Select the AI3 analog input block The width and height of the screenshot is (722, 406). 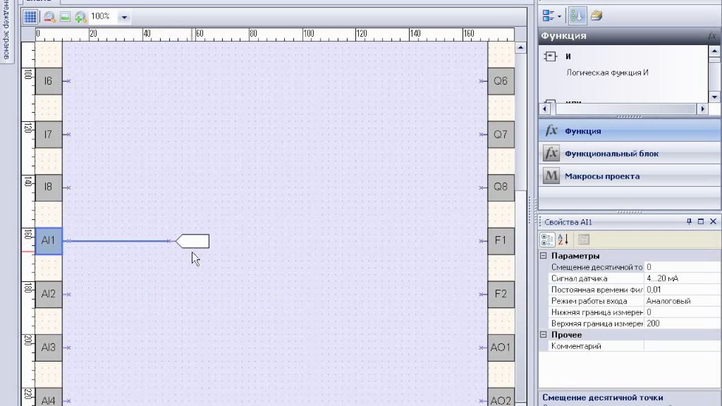[49, 347]
